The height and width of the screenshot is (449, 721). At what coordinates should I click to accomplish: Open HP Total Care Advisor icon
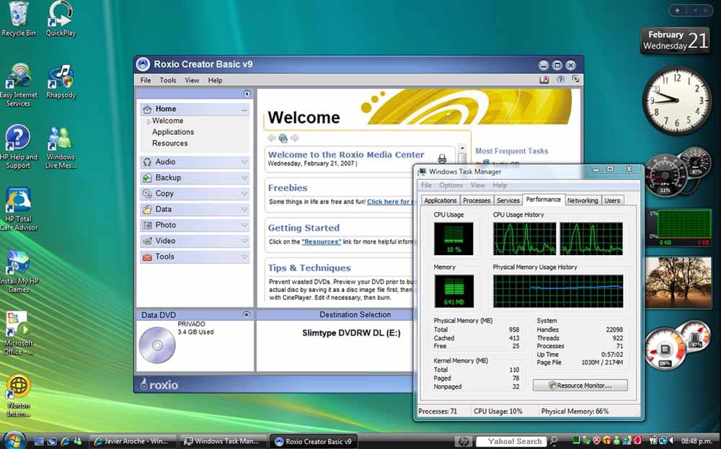click(x=19, y=209)
